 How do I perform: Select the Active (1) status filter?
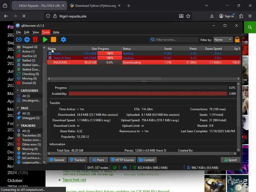(29, 51)
